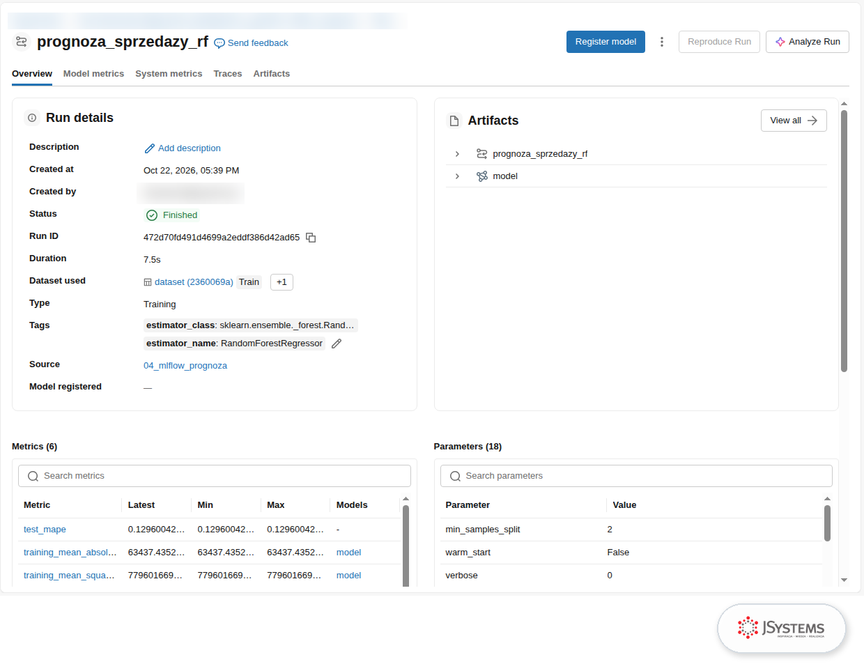The image size is (864, 671).
Task: Click the Latest column header
Action: coord(141,505)
